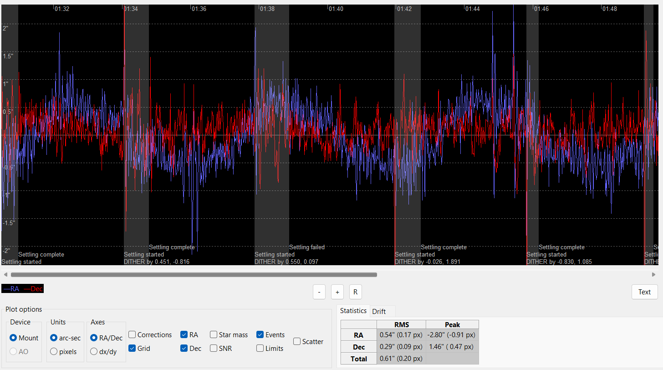The image size is (663, 370).
Task: Click the blue RA legend label
Action: (12, 288)
